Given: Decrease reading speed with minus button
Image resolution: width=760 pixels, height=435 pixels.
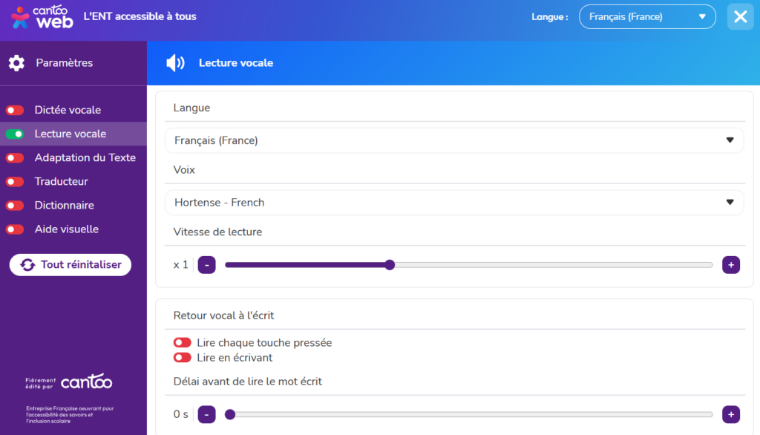Looking at the screenshot, I should [x=207, y=265].
